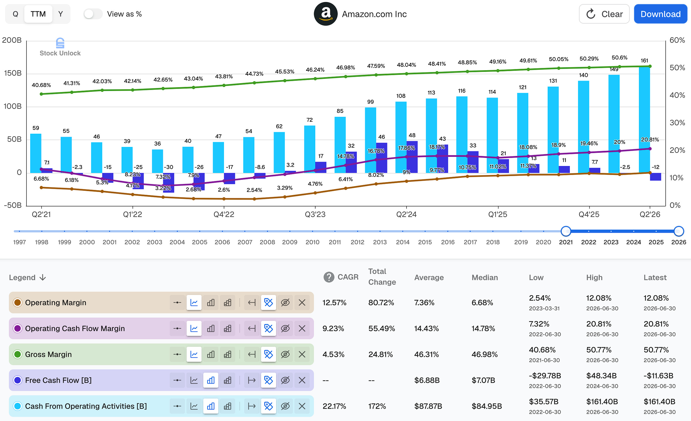Set Operating Margin to stacked bar chart
691x421 pixels.
227,302
